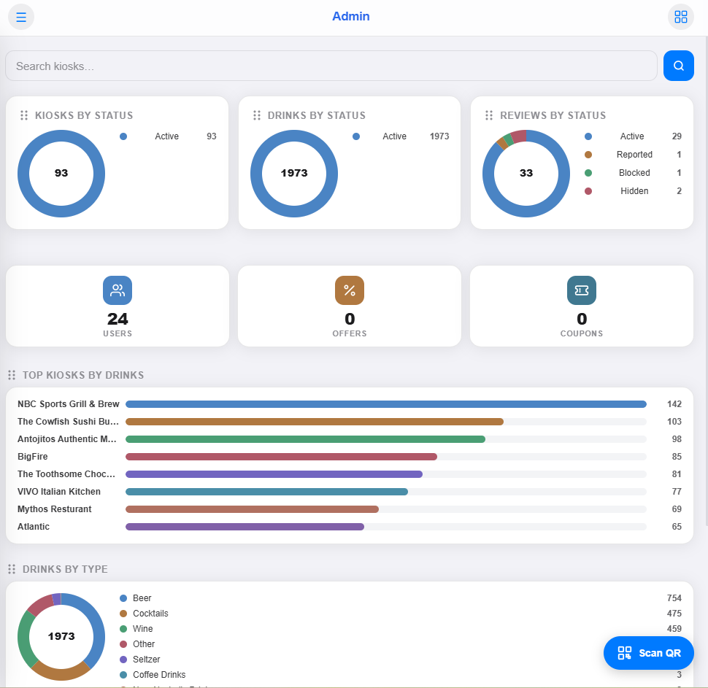Click the Reported legend dot

tap(588, 155)
